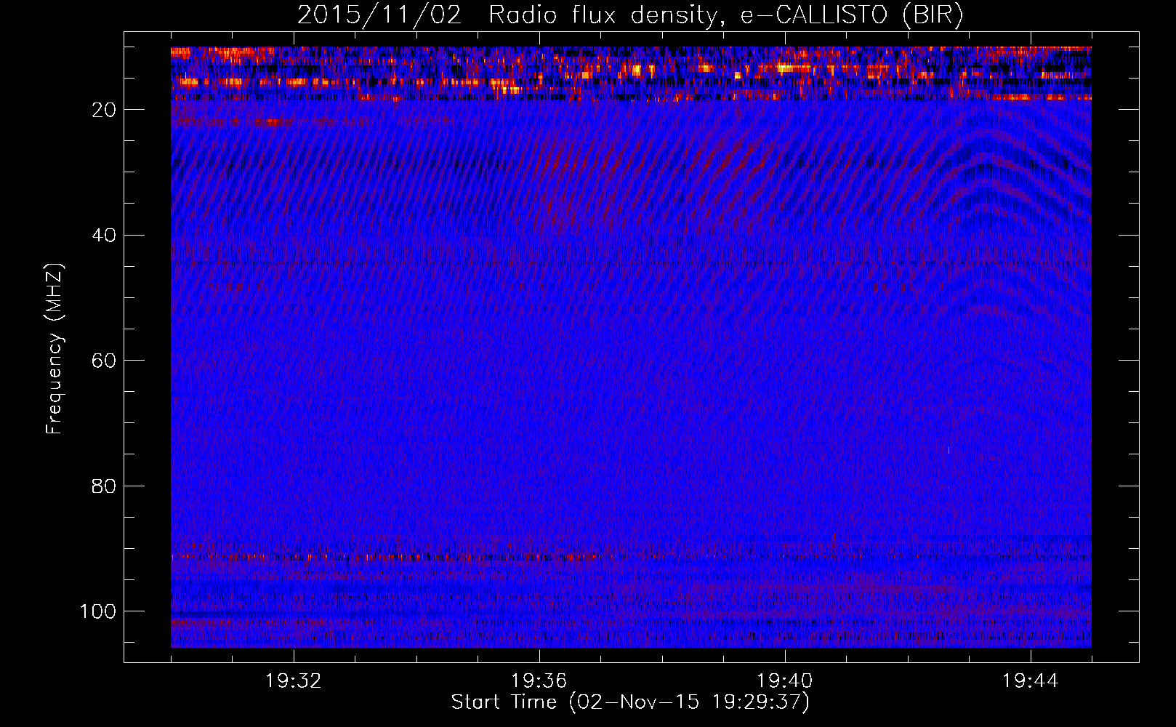Click the "19:40" time tick label

click(x=785, y=680)
